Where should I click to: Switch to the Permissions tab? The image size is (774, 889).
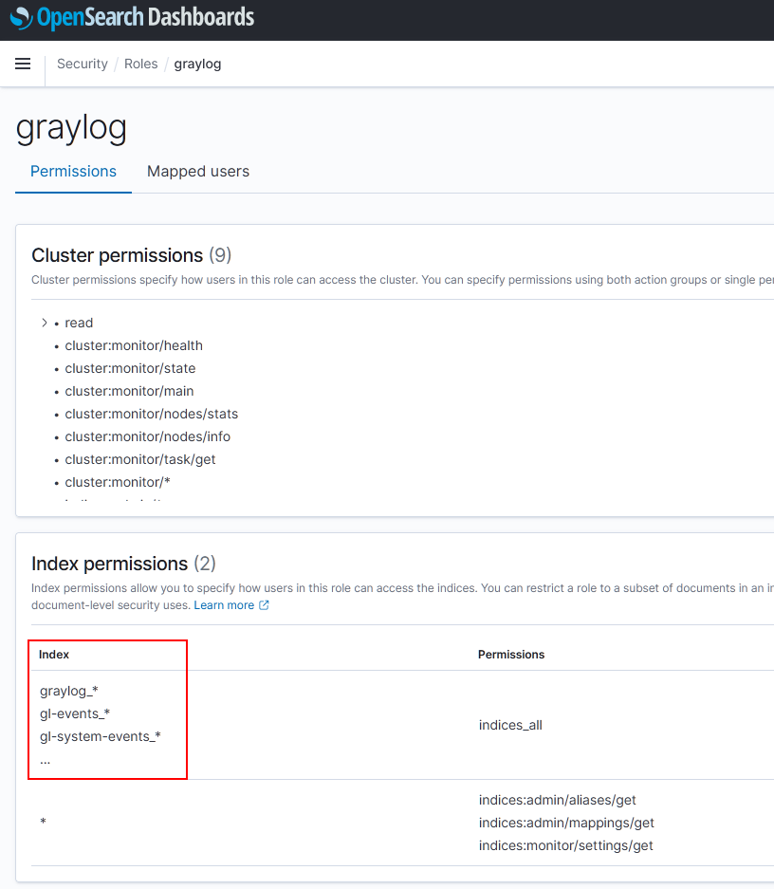click(73, 171)
